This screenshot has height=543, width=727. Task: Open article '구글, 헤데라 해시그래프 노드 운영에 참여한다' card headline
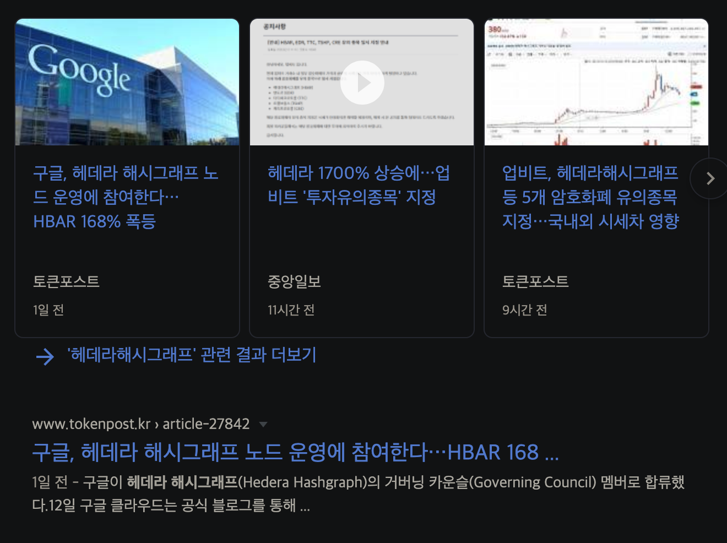coord(126,197)
